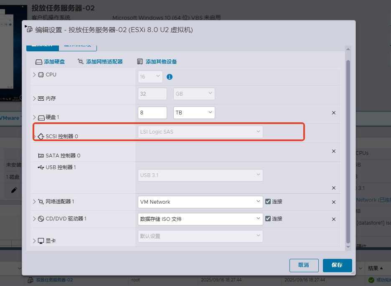Screen dimensions: 391x286
Task: Toggle the 连接 checkbox for CD/DVD 驱动器 1
Action: (268, 219)
